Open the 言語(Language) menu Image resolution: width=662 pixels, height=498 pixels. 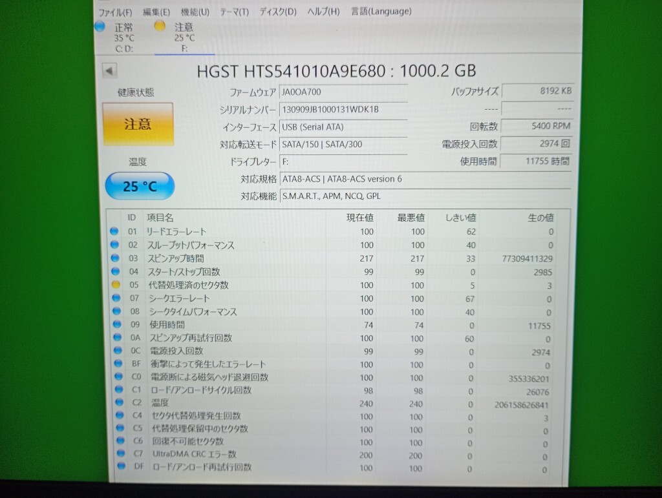pyautogui.click(x=381, y=12)
